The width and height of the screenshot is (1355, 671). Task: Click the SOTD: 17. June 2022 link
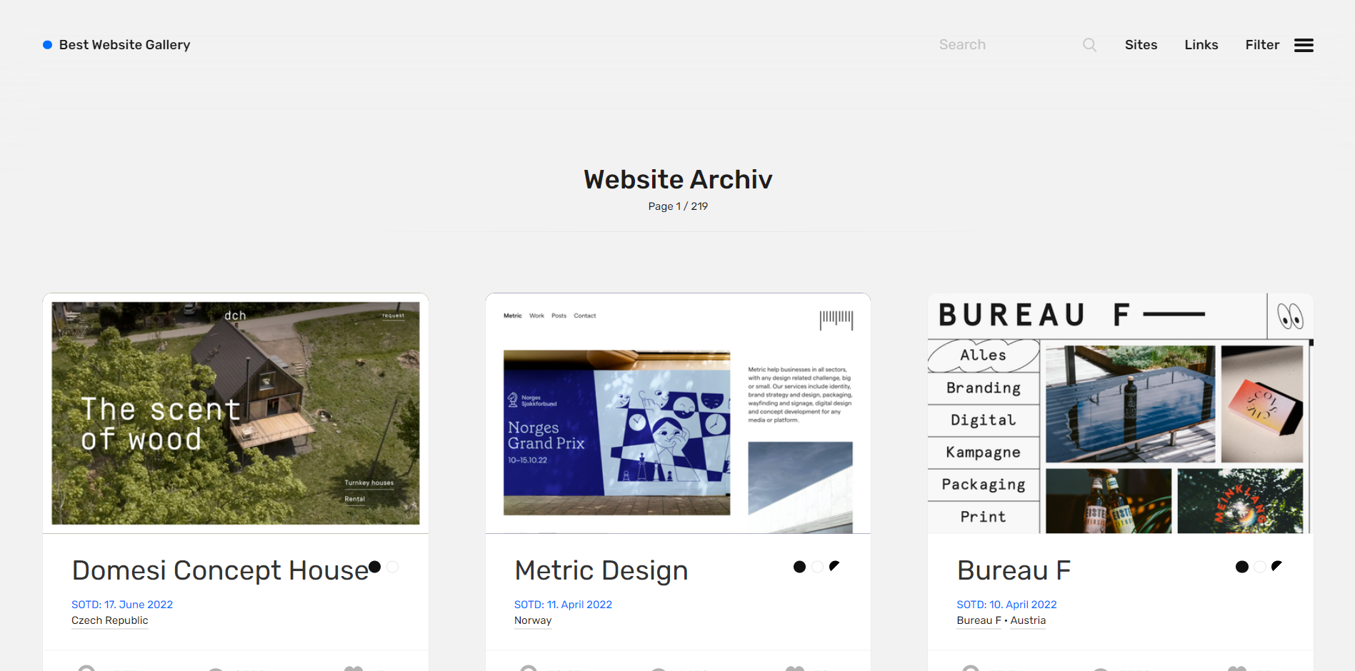tap(122, 605)
